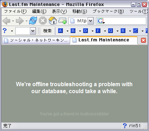Open dropdown arrow beside A icon

tap(67, 31)
